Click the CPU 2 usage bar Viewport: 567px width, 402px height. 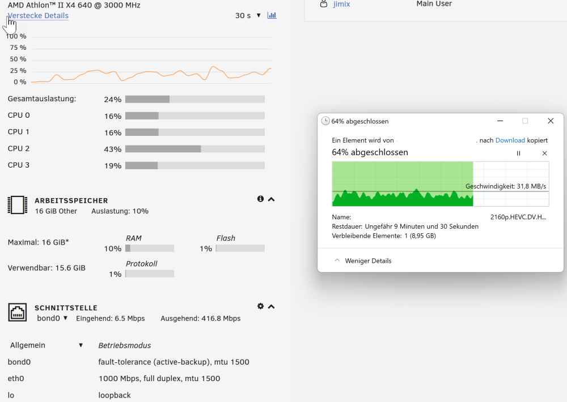(x=195, y=149)
